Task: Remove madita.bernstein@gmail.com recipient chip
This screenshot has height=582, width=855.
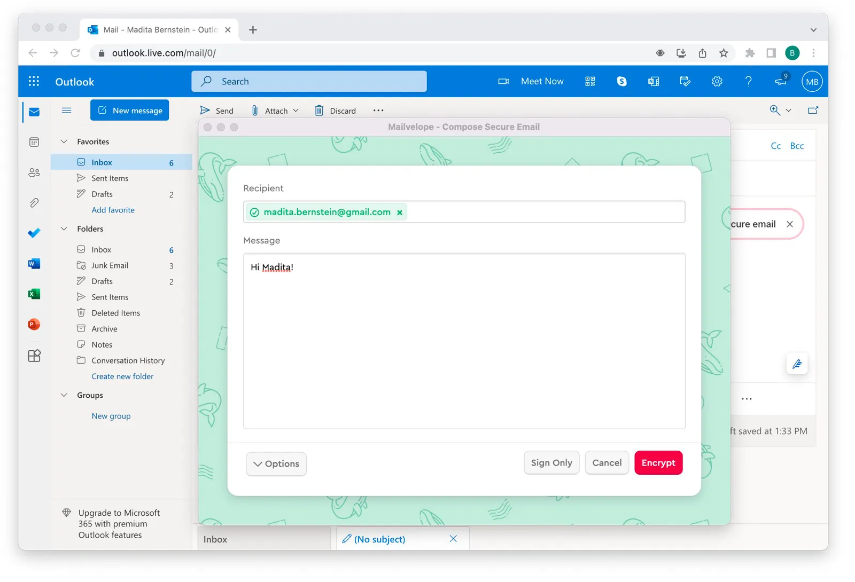Action: (400, 212)
